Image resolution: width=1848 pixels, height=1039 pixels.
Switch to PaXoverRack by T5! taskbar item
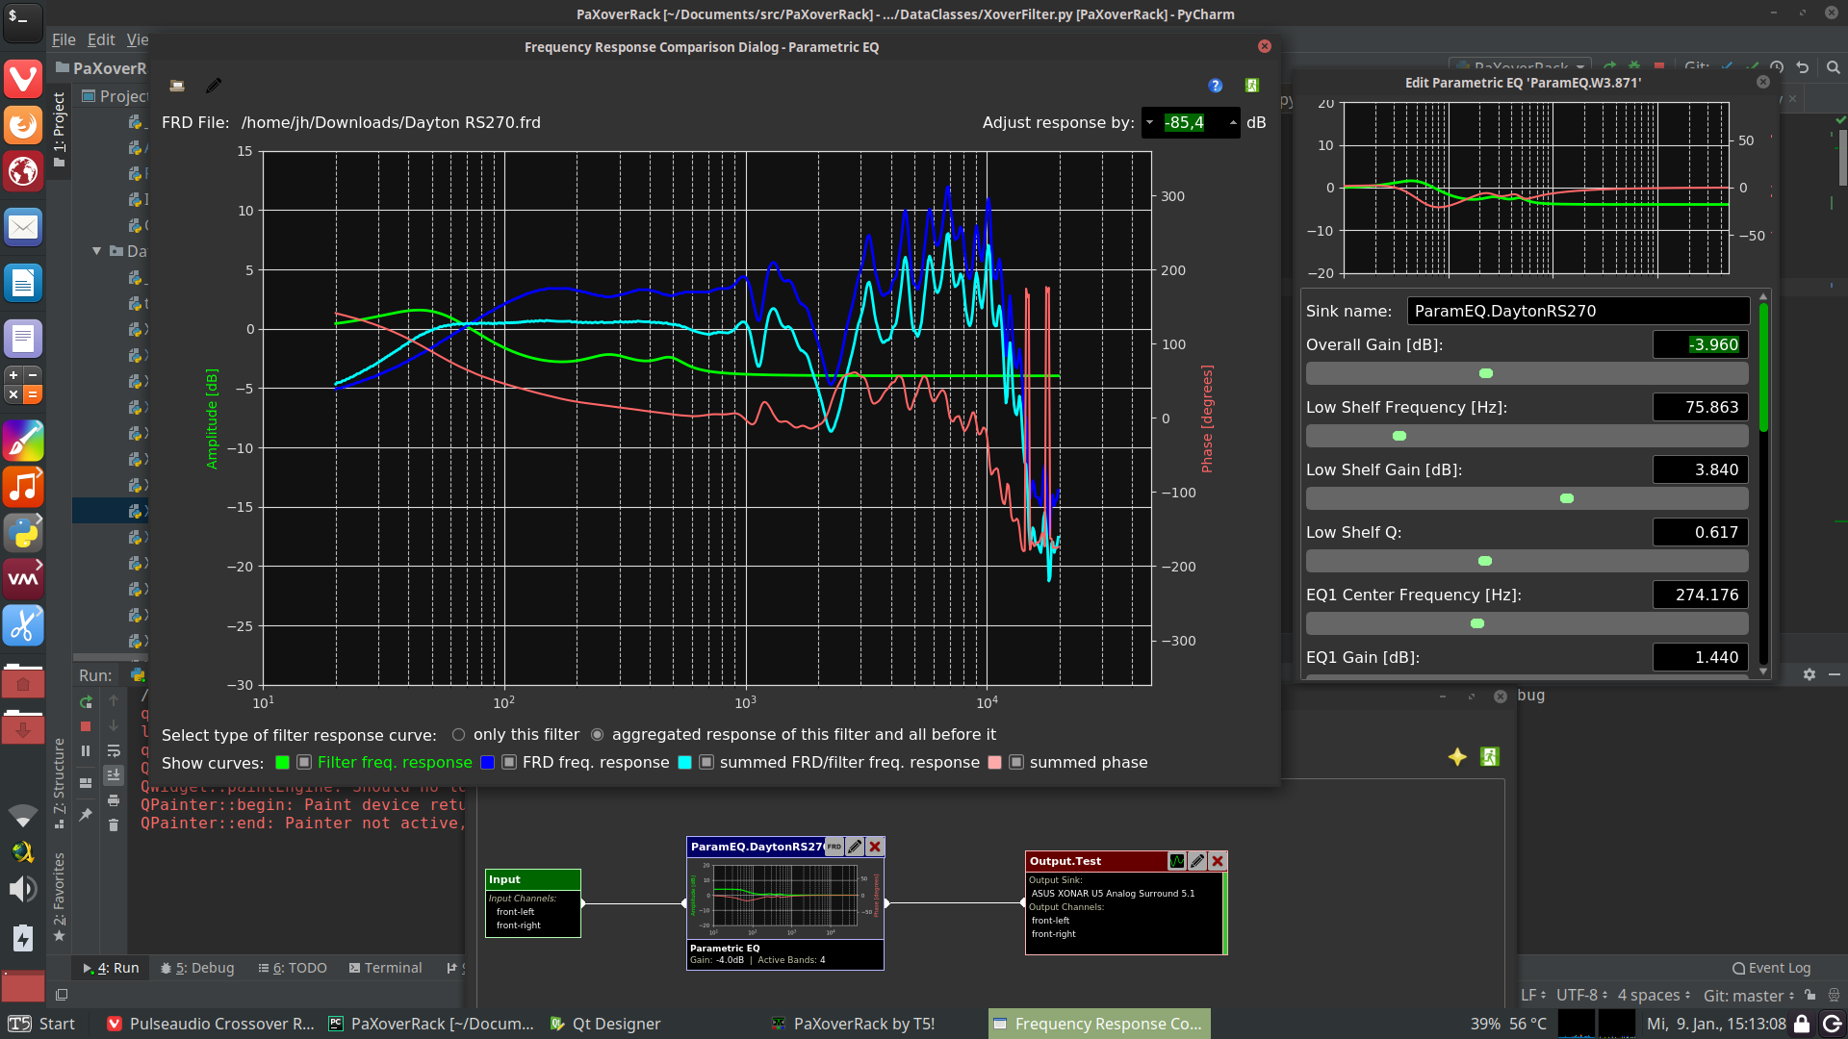854,1024
